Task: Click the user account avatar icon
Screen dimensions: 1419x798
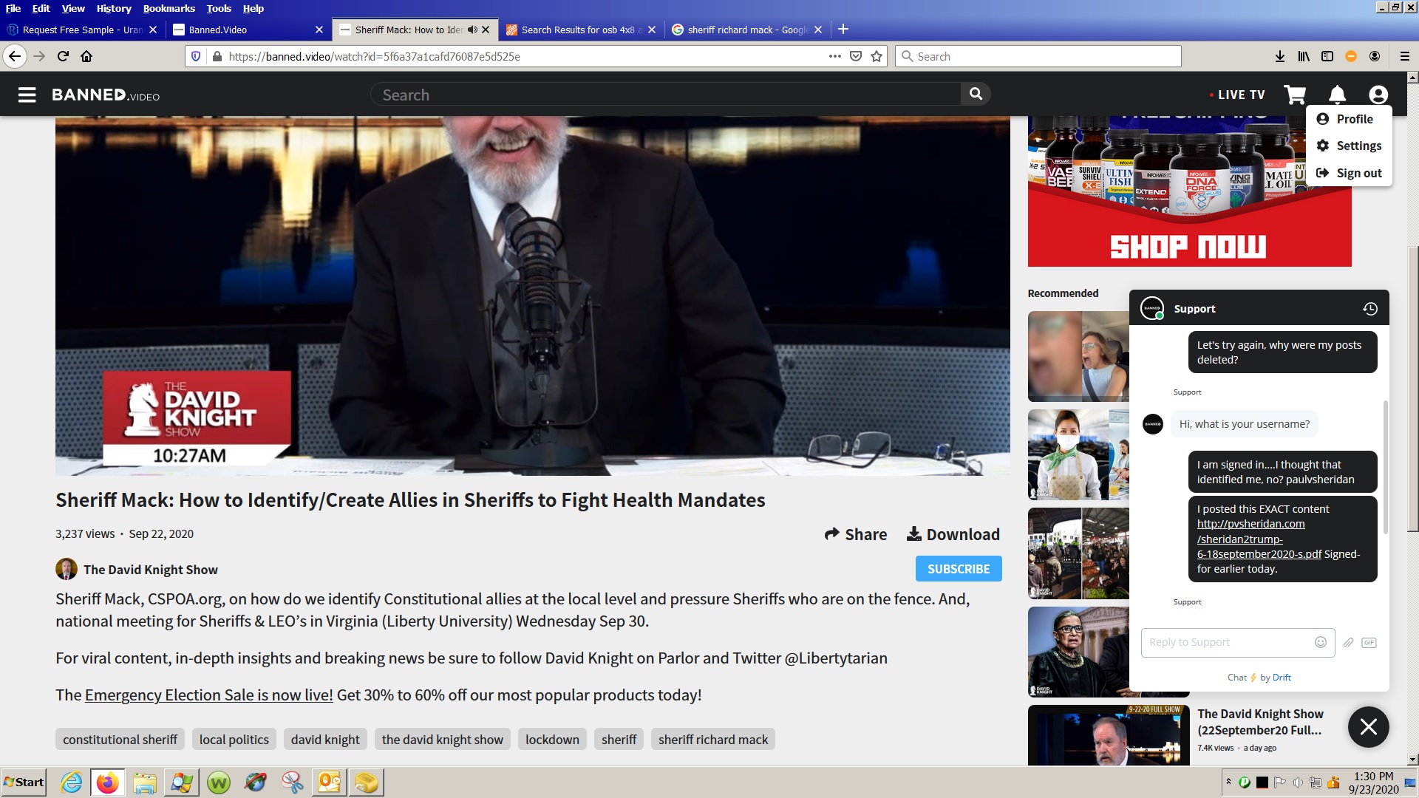Action: tap(1378, 95)
